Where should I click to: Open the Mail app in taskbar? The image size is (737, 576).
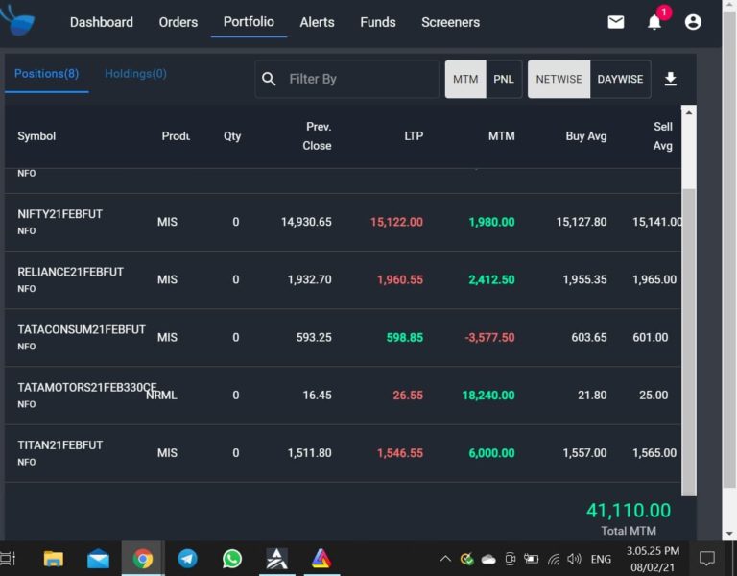point(98,559)
